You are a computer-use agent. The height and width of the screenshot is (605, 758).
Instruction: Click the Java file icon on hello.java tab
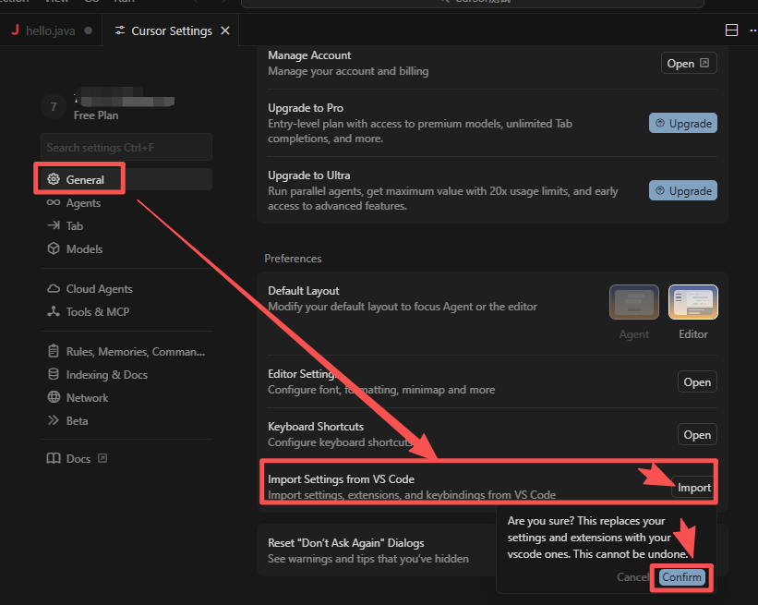(x=16, y=30)
